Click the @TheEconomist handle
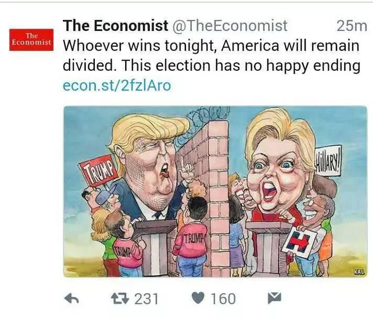Image resolution: width=373 pixels, height=321 pixels. click(x=229, y=26)
